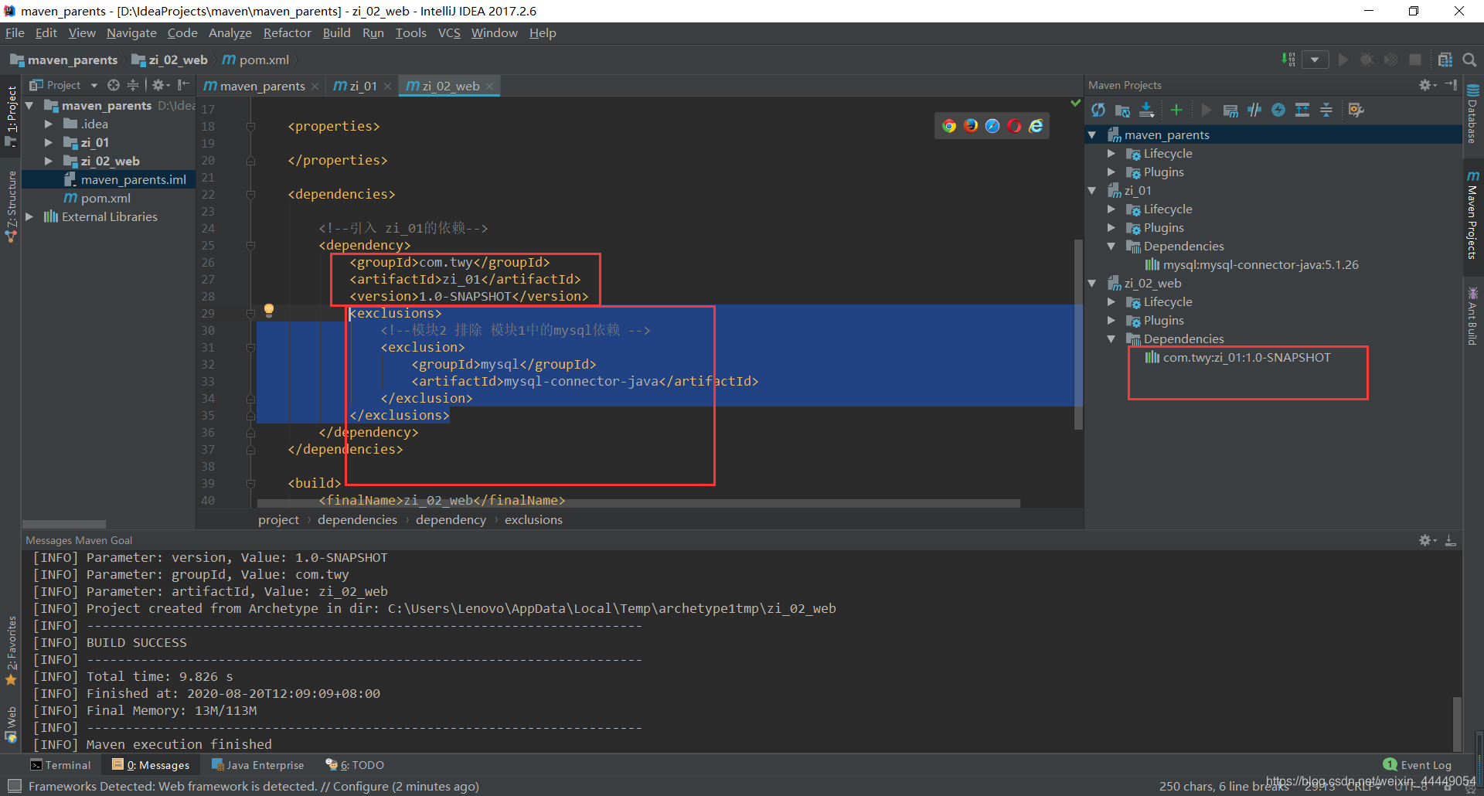Click Messages console vertical scrollbar
This screenshot has height=796, width=1484.
tap(1457, 723)
